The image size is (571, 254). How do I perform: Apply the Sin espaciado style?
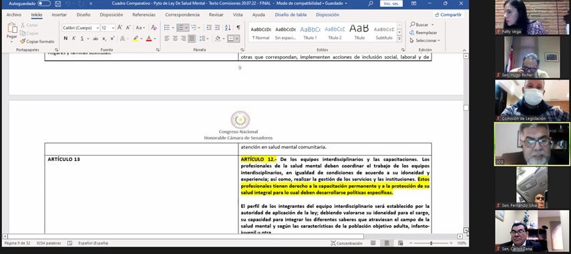(285, 33)
